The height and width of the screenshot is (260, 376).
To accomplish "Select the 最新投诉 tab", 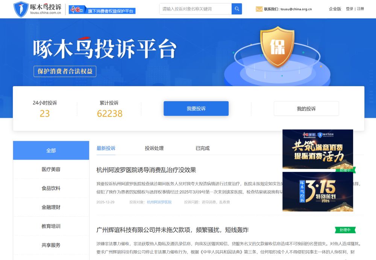I will pos(106,148).
